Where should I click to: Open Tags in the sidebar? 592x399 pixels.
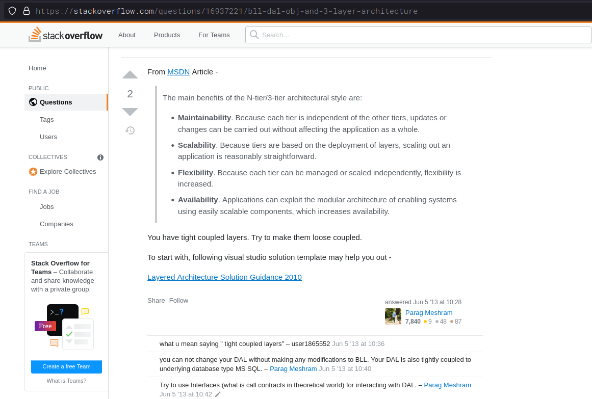(47, 120)
